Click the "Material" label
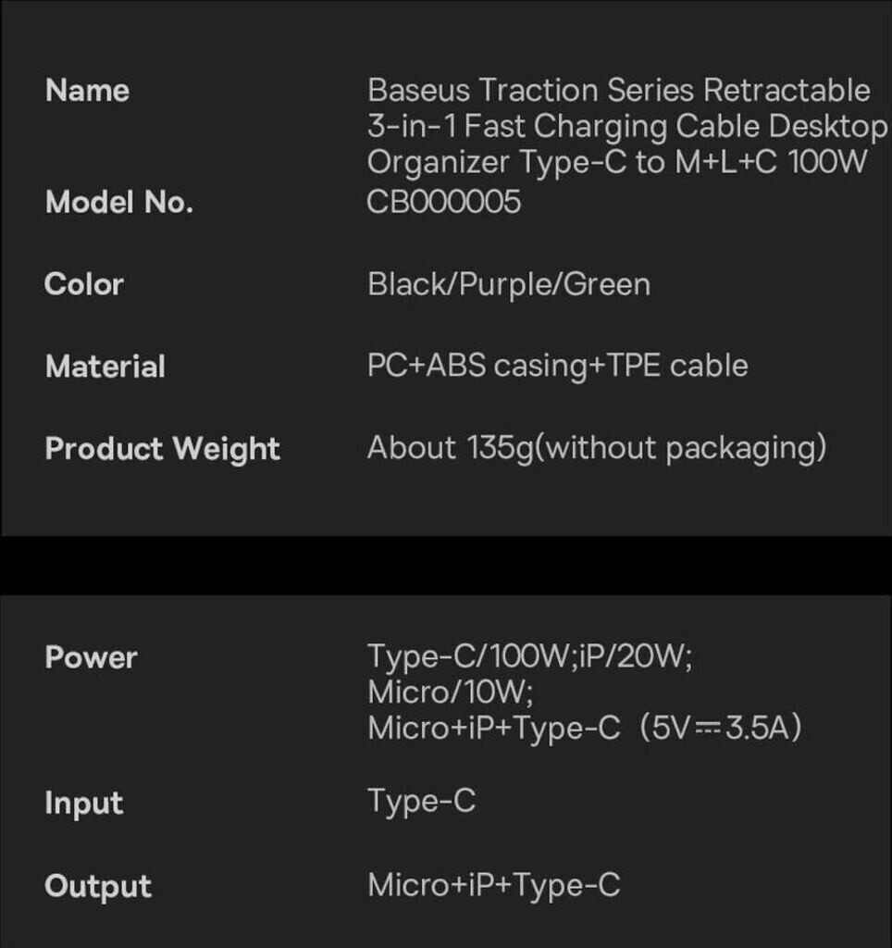 [x=105, y=367]
